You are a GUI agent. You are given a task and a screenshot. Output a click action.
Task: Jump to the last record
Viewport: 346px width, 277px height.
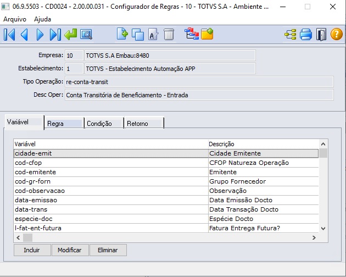[55, 35]
